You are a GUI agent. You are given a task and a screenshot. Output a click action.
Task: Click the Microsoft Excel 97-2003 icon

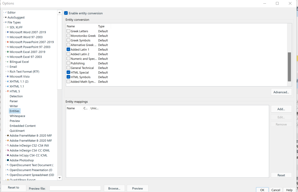(8, 57)
